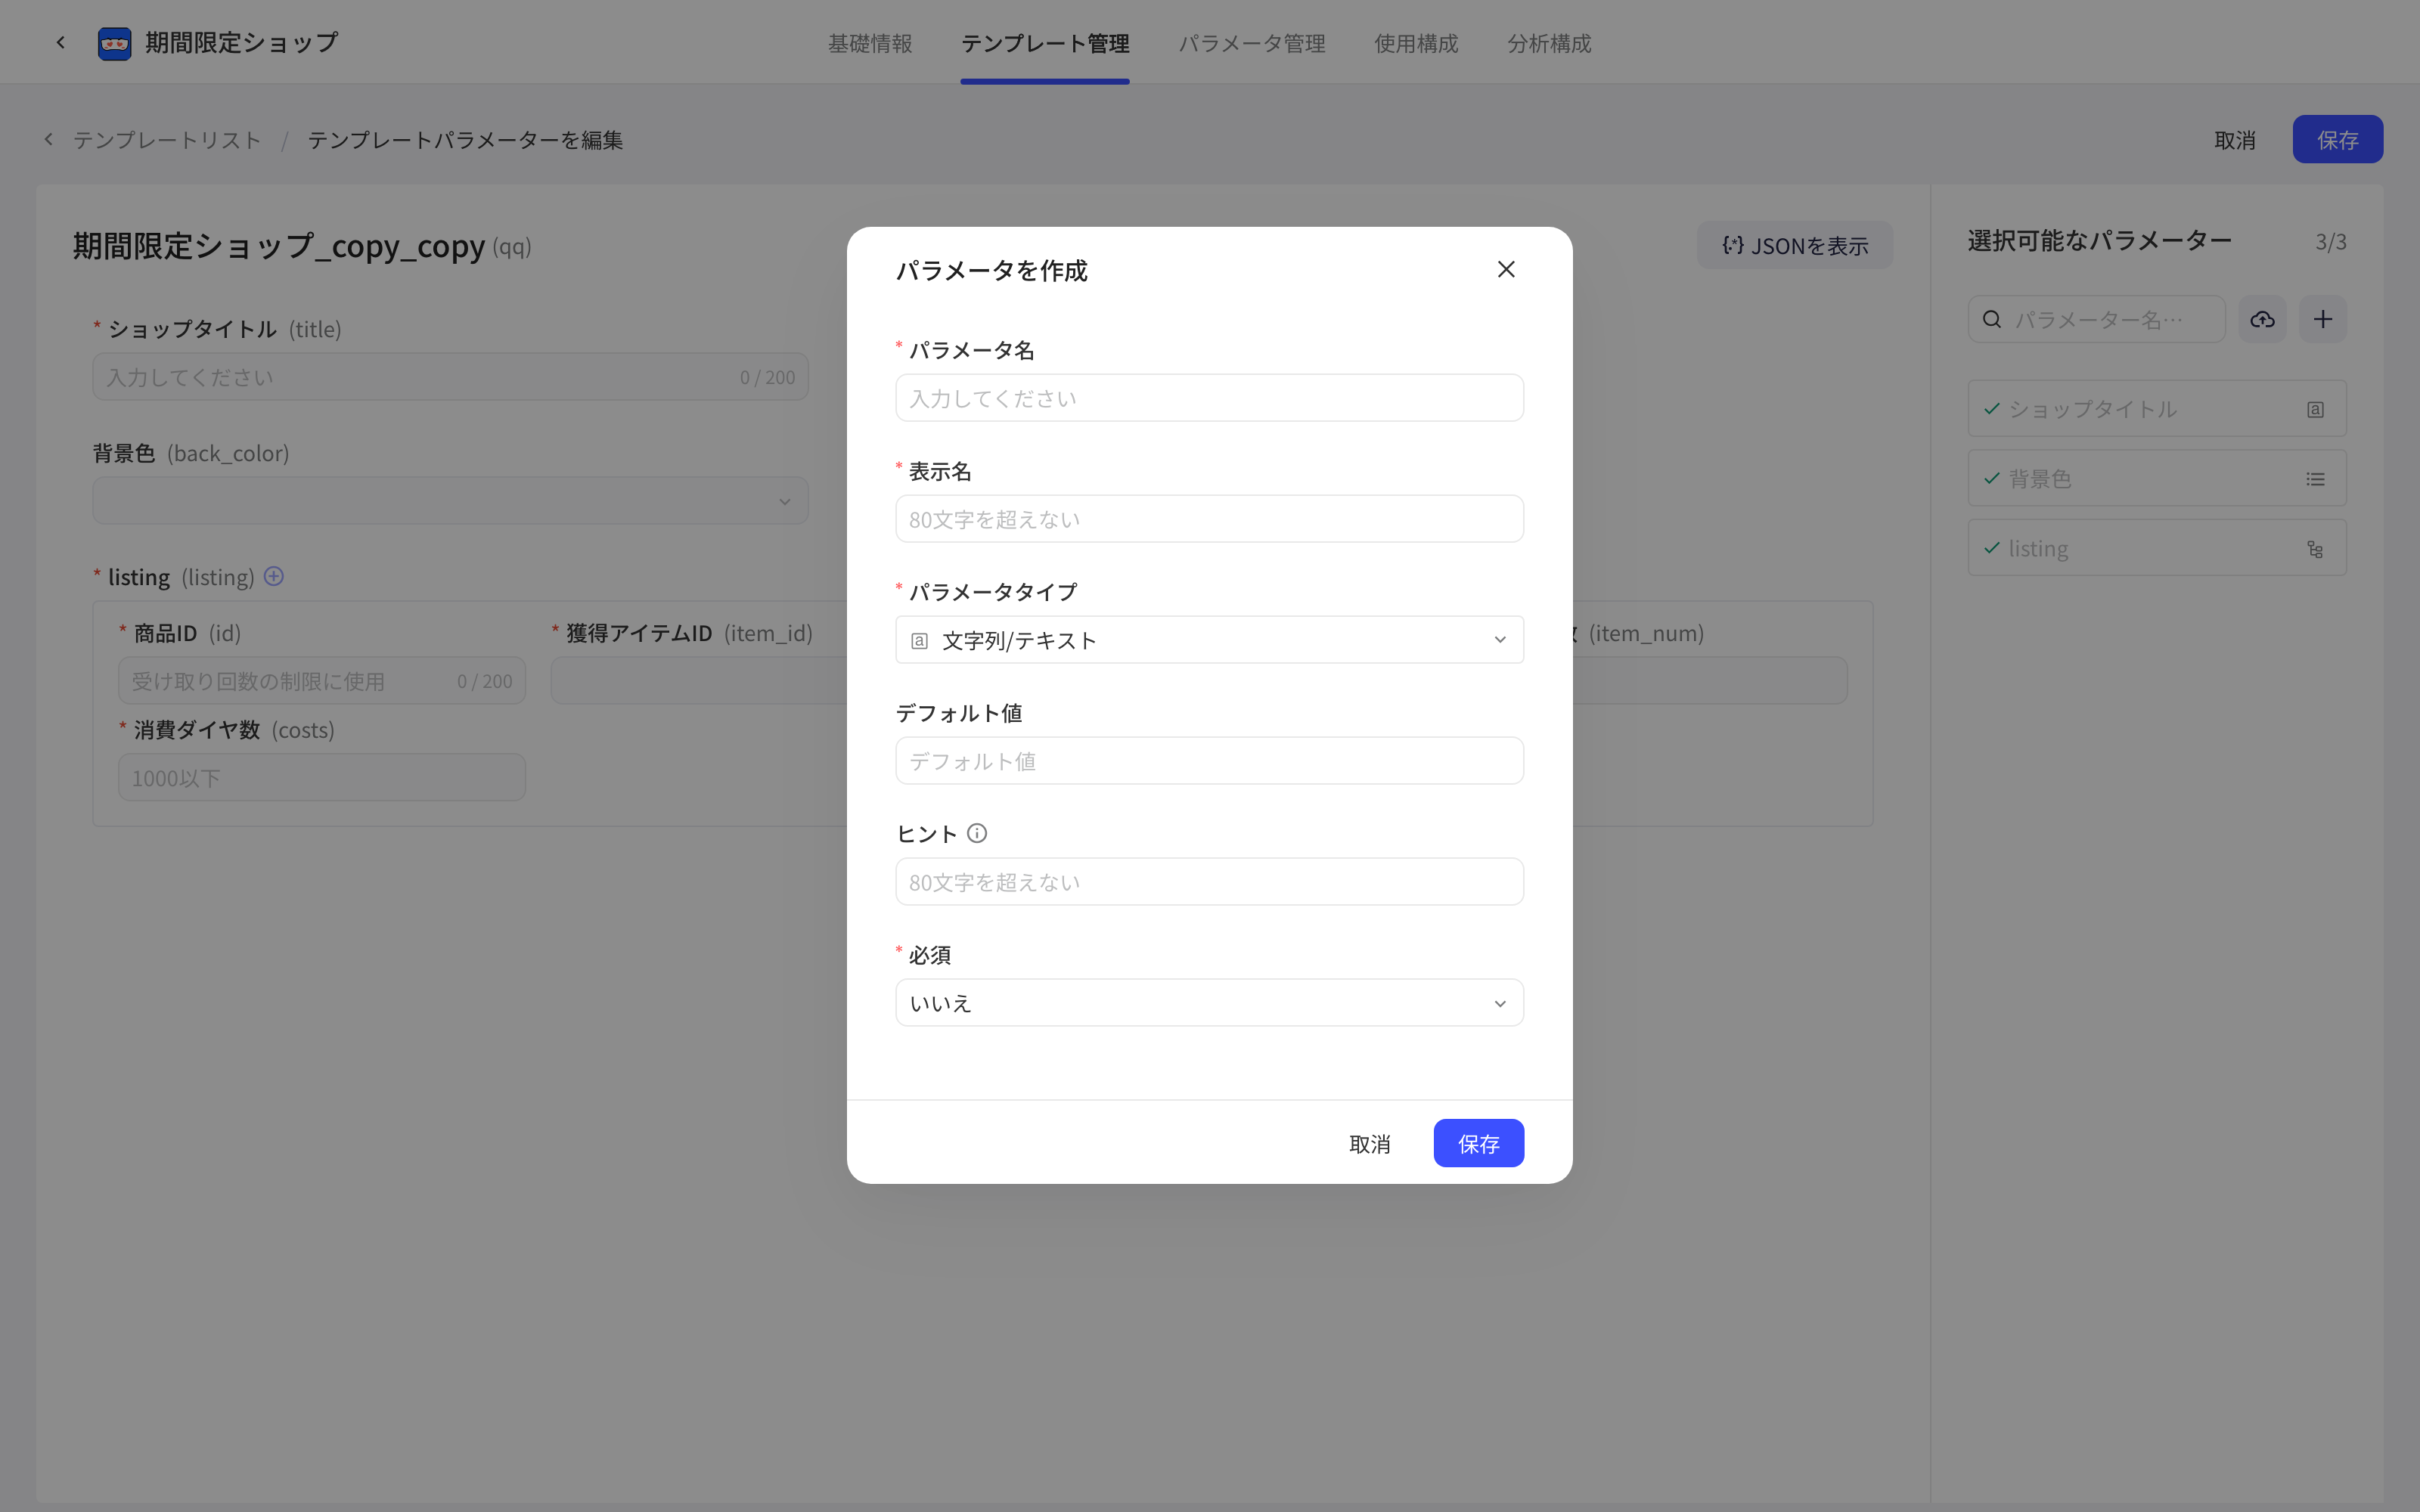The height and width of the screenshot is (1512, 2420).
Task: Click the パラメータ名 input field
Action: [x=1209, y=398]
